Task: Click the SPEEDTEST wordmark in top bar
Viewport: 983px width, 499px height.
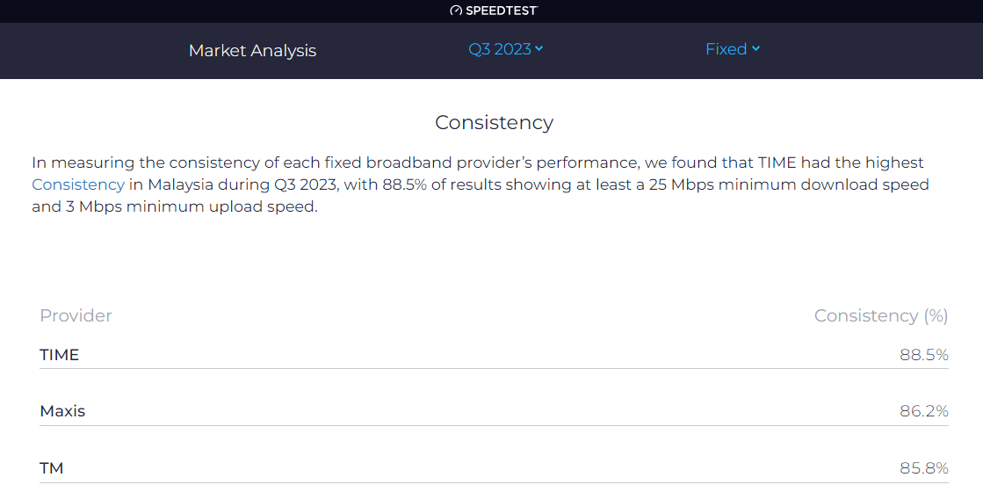Action: point(501,11)
